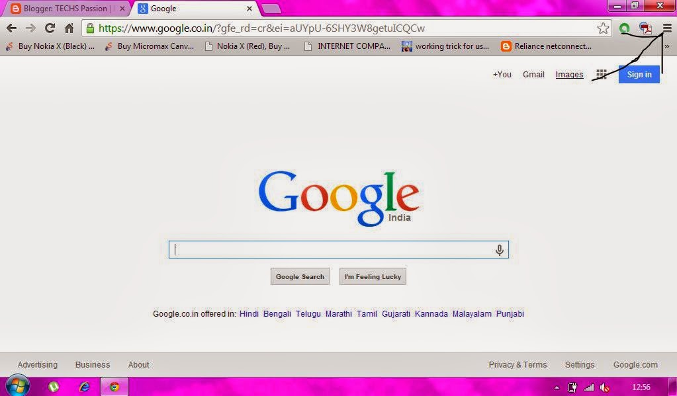Click the Show desktop strip
The image size is (677, 396).
point(673,387)
